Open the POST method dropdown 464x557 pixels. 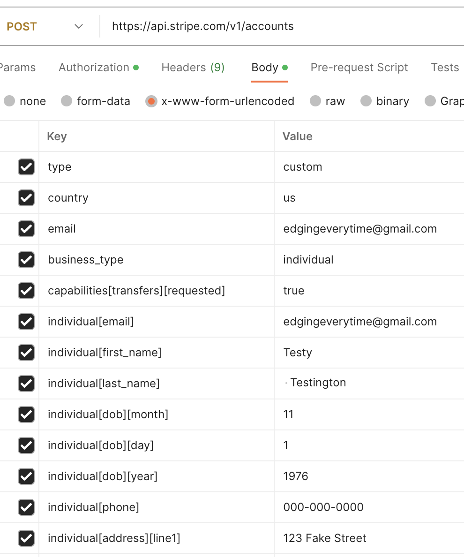point(45,26)
